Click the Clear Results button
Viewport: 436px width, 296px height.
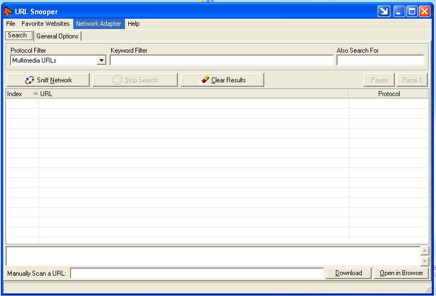click(x=222, y=80)
